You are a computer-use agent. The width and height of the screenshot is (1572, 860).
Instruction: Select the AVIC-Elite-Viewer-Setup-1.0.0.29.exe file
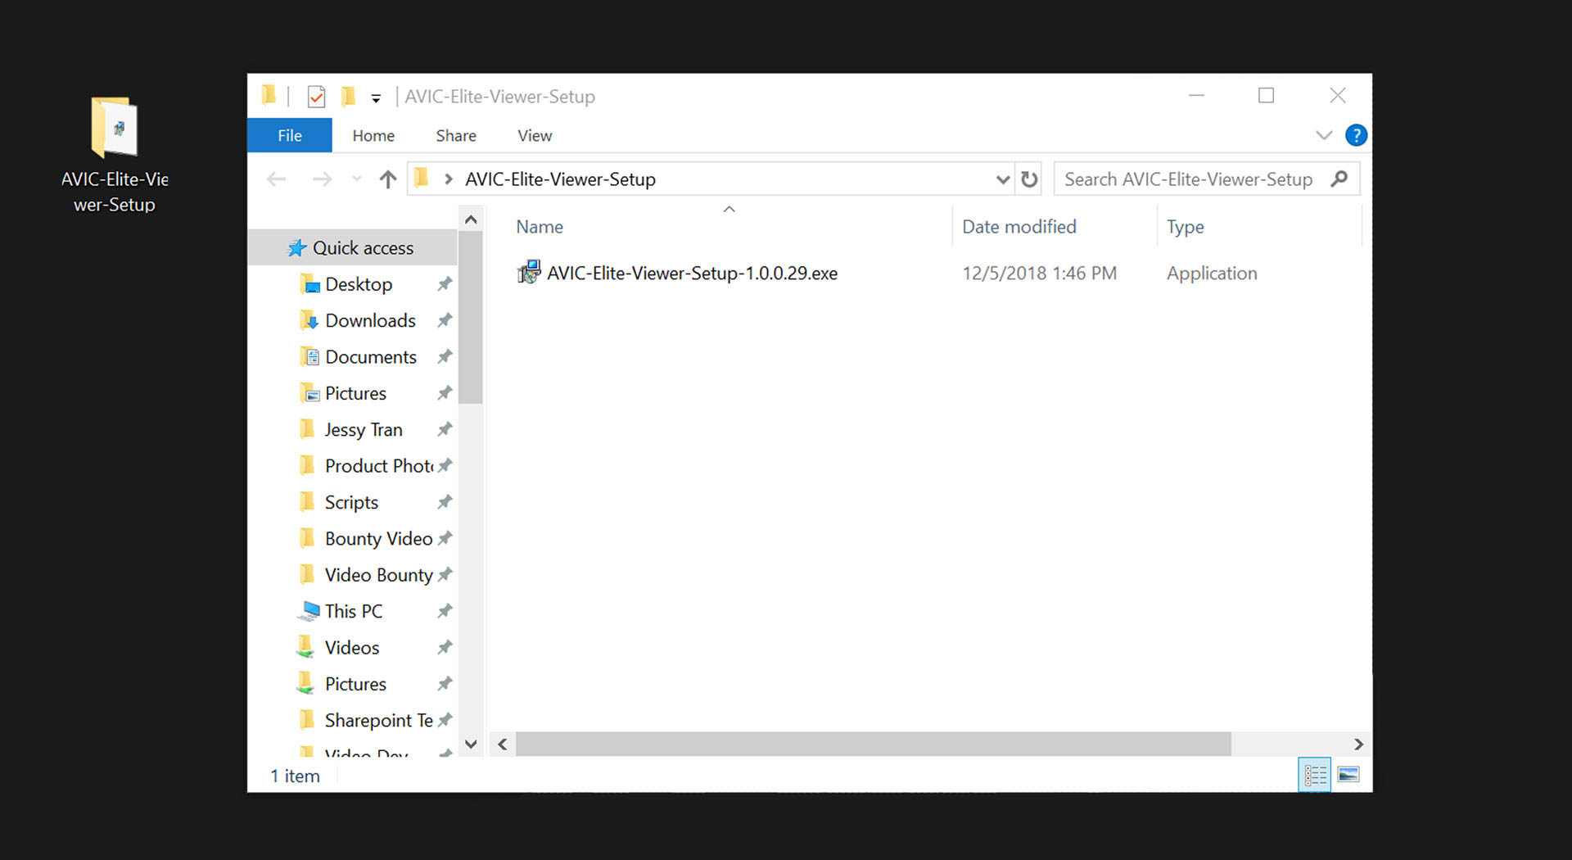[691, 274]
